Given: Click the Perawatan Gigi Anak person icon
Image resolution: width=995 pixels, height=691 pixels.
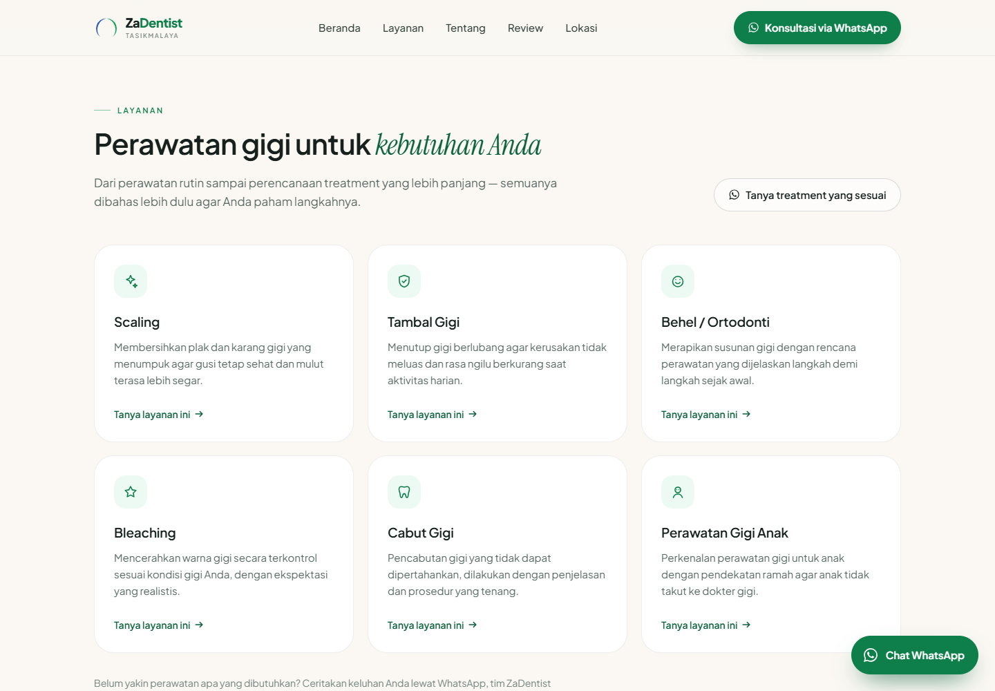Looking at the screenshot, I should click(678, 492).
